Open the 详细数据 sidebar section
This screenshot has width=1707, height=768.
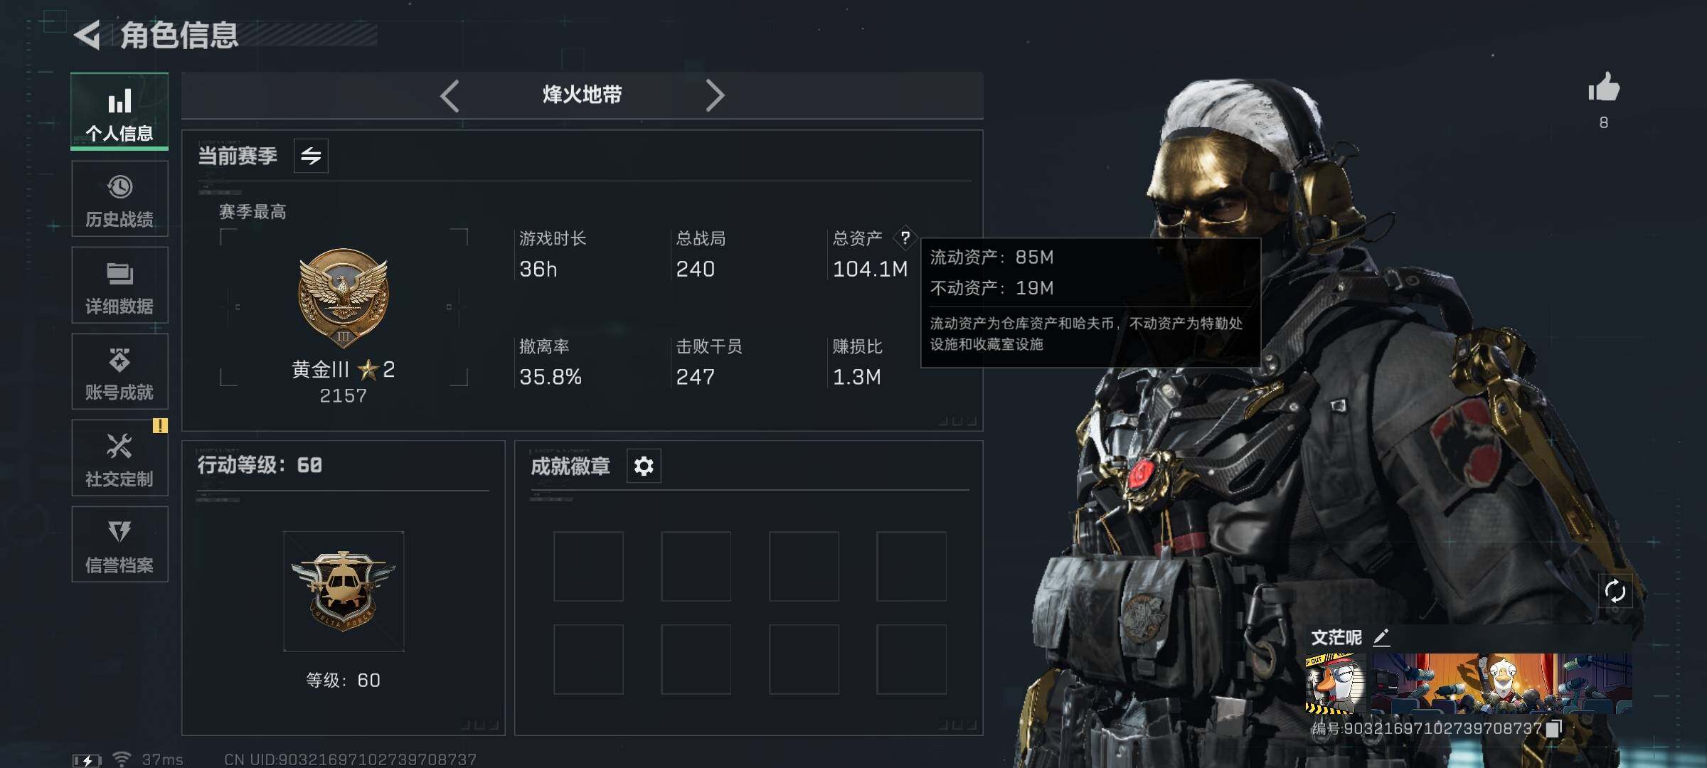coord(119,285)
